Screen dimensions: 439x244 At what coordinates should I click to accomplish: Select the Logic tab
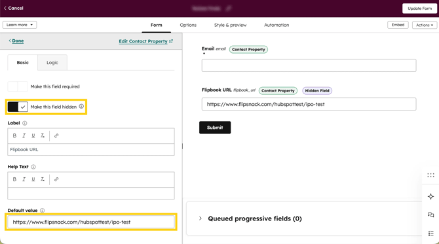(x=52, y=62)
